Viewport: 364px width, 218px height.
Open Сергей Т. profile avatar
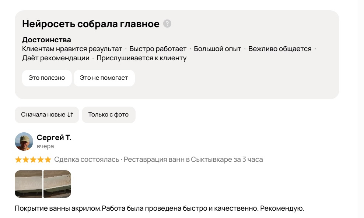click(24, 142)
